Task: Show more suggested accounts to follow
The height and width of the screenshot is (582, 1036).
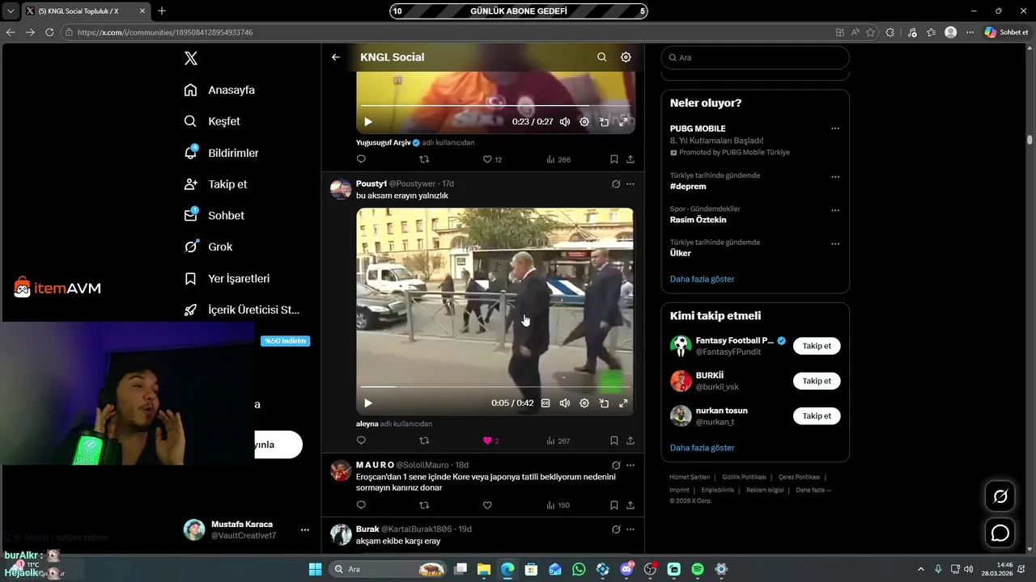Action: click(702, 448)
